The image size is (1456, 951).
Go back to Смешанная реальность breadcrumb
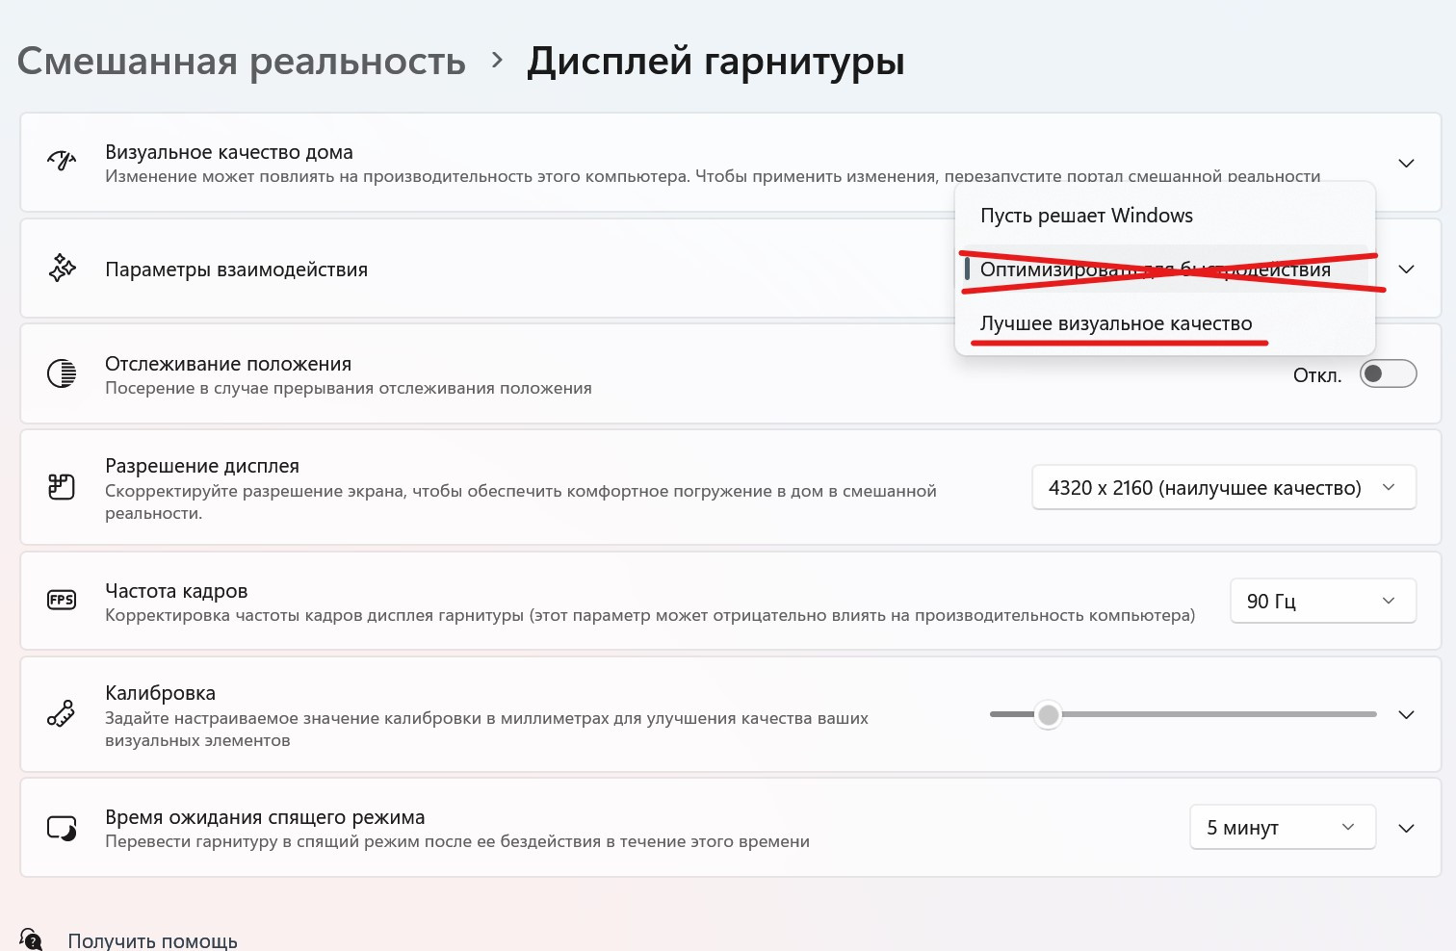click(x=242, y=61)
